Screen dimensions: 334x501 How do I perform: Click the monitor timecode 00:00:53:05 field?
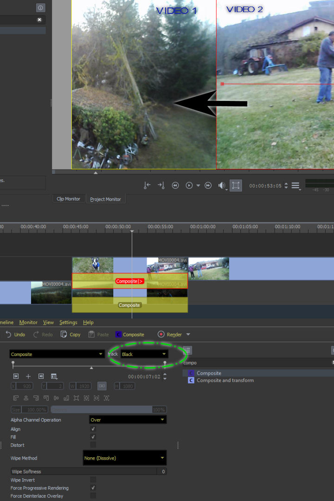tap(265, 185)
